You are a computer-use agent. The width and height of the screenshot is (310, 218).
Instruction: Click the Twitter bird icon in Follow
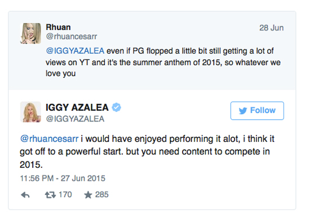[x=243, y=111]
